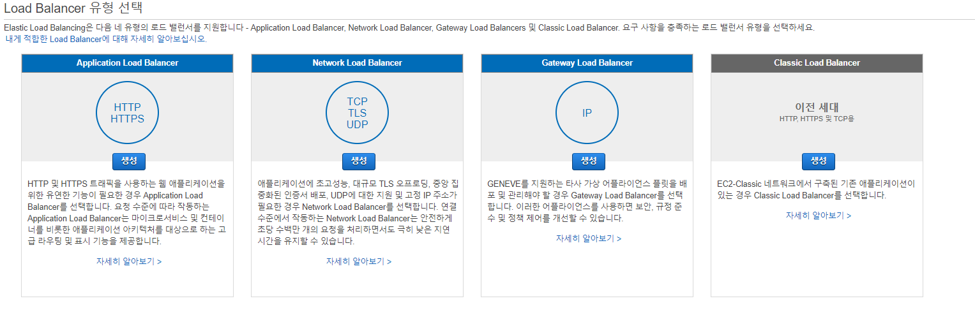Open Gateway Load Balancer 자세히 알아보기 link

[588, 239]
